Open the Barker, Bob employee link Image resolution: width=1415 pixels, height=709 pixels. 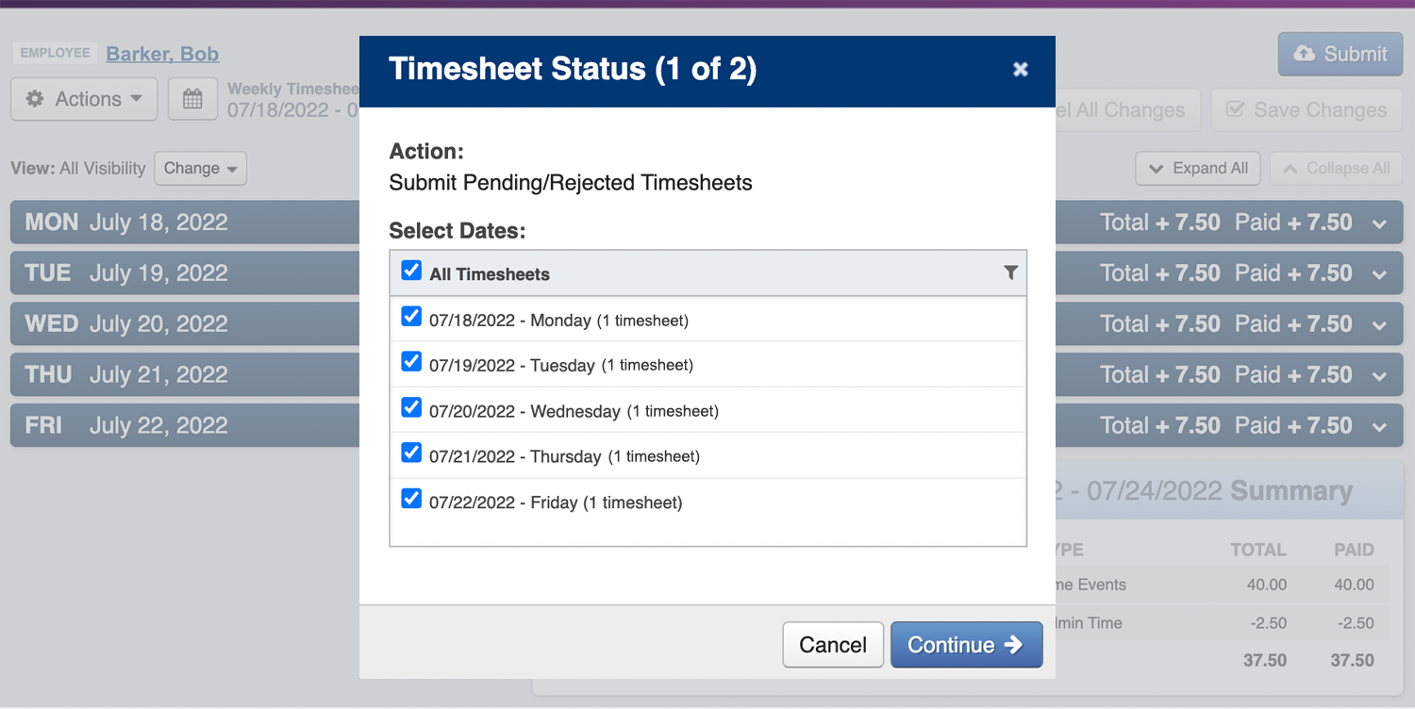pos(162,54)
